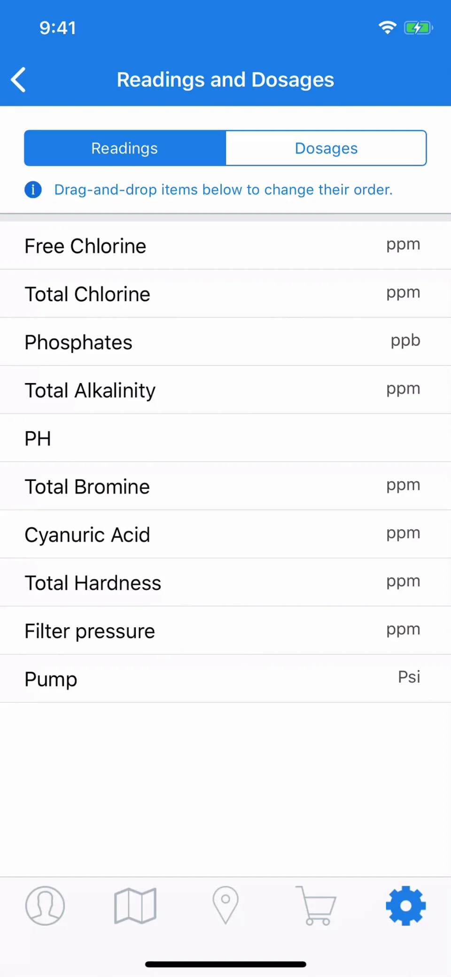Open the profile tab icon
Screen dimensions: 451x977
[x=45, y=905]
